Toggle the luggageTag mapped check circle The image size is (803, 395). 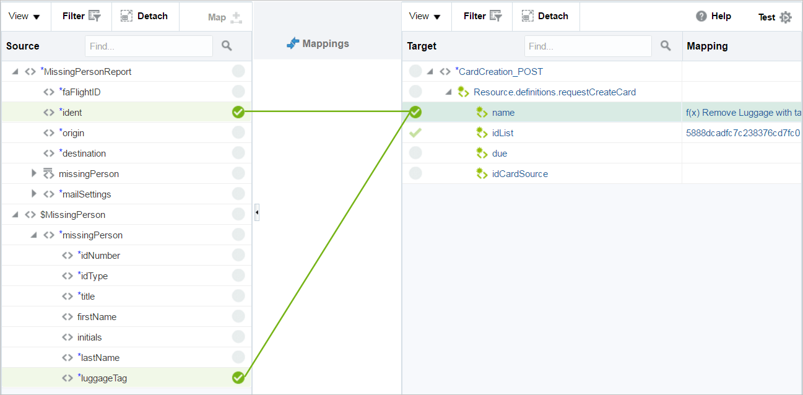pyautogui.click(x=238, y=378)
